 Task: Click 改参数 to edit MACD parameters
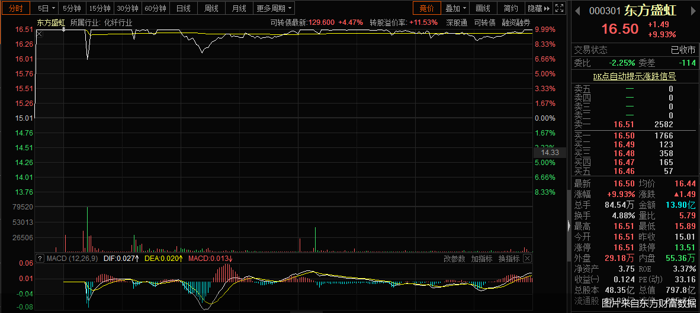454,259
